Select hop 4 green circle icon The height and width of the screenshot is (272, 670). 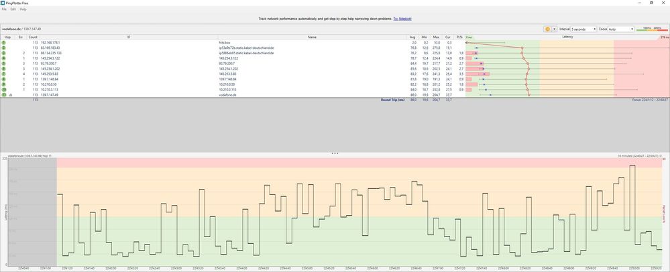(x=3, y=58)
